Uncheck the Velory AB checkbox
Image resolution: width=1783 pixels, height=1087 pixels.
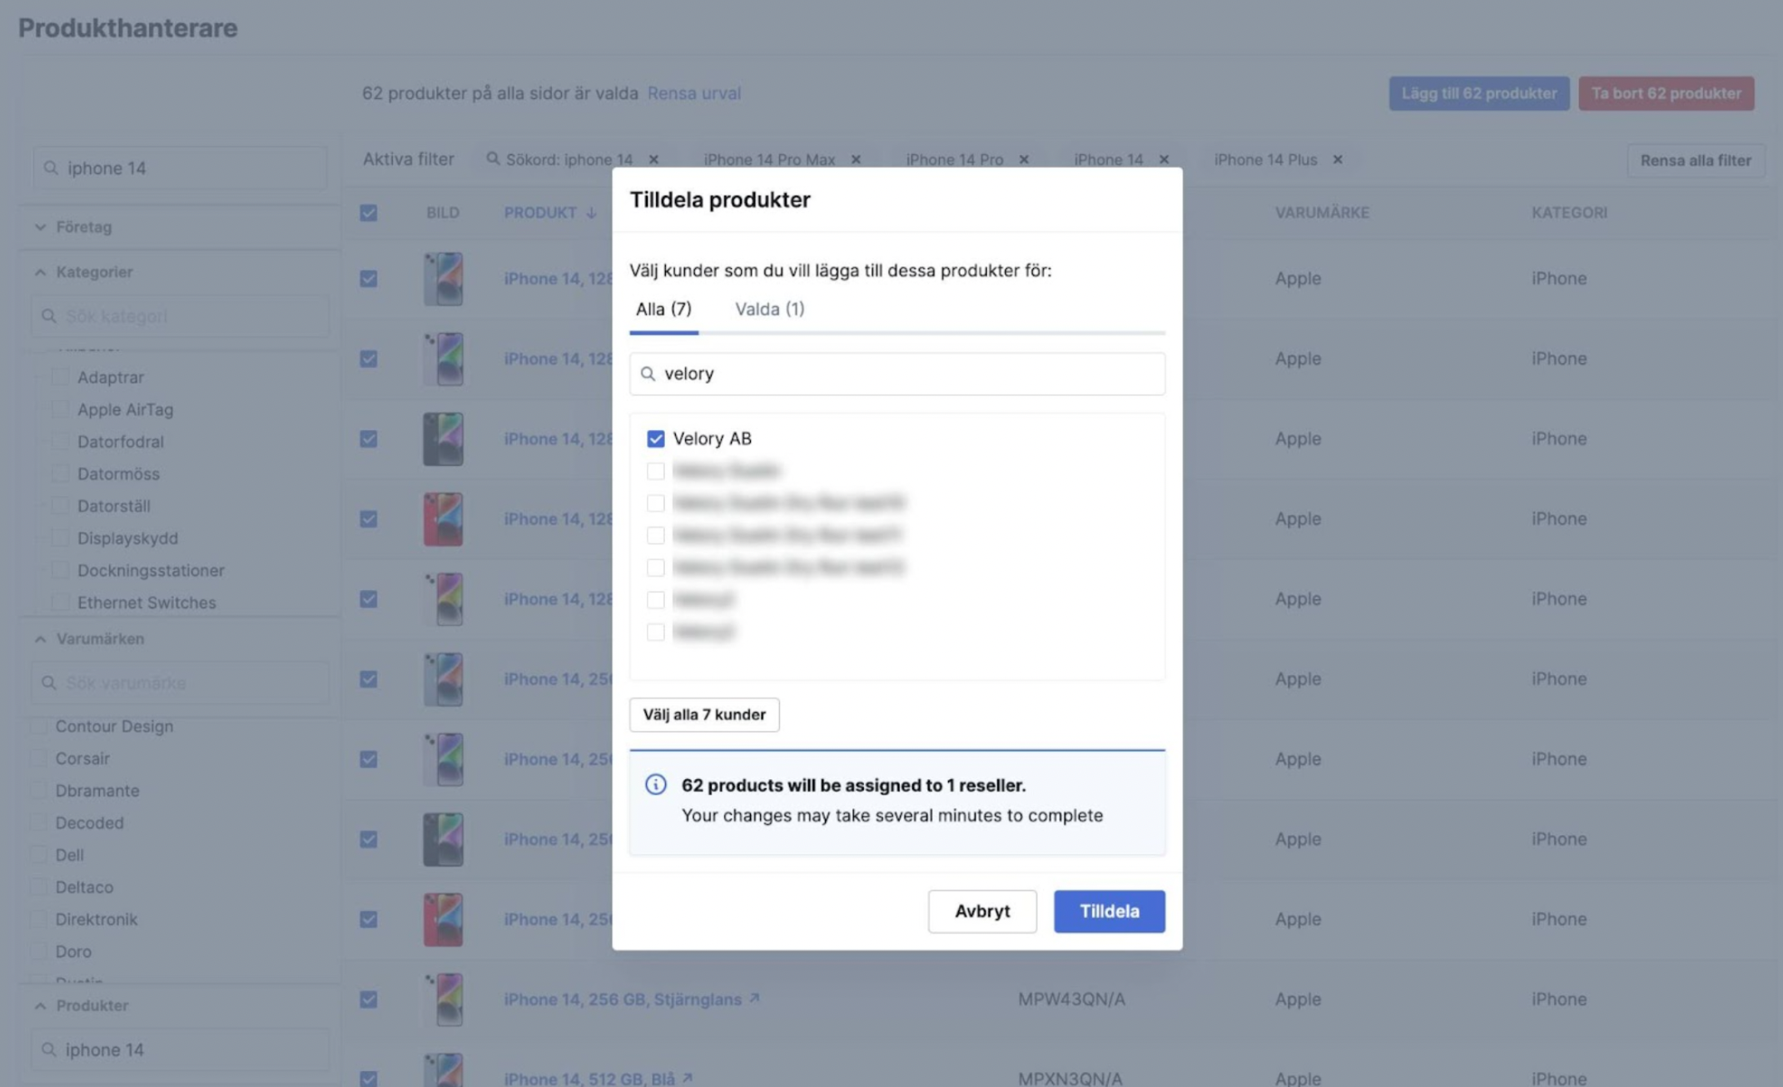tap(656, 439)
